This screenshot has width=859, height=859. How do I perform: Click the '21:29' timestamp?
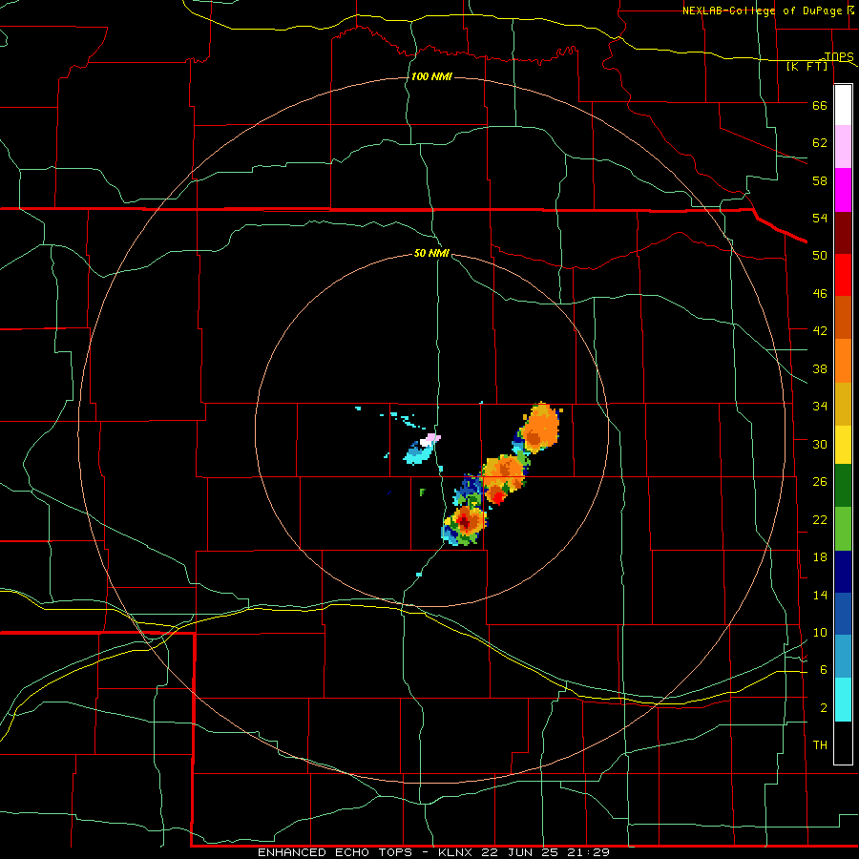click(588, 852)
